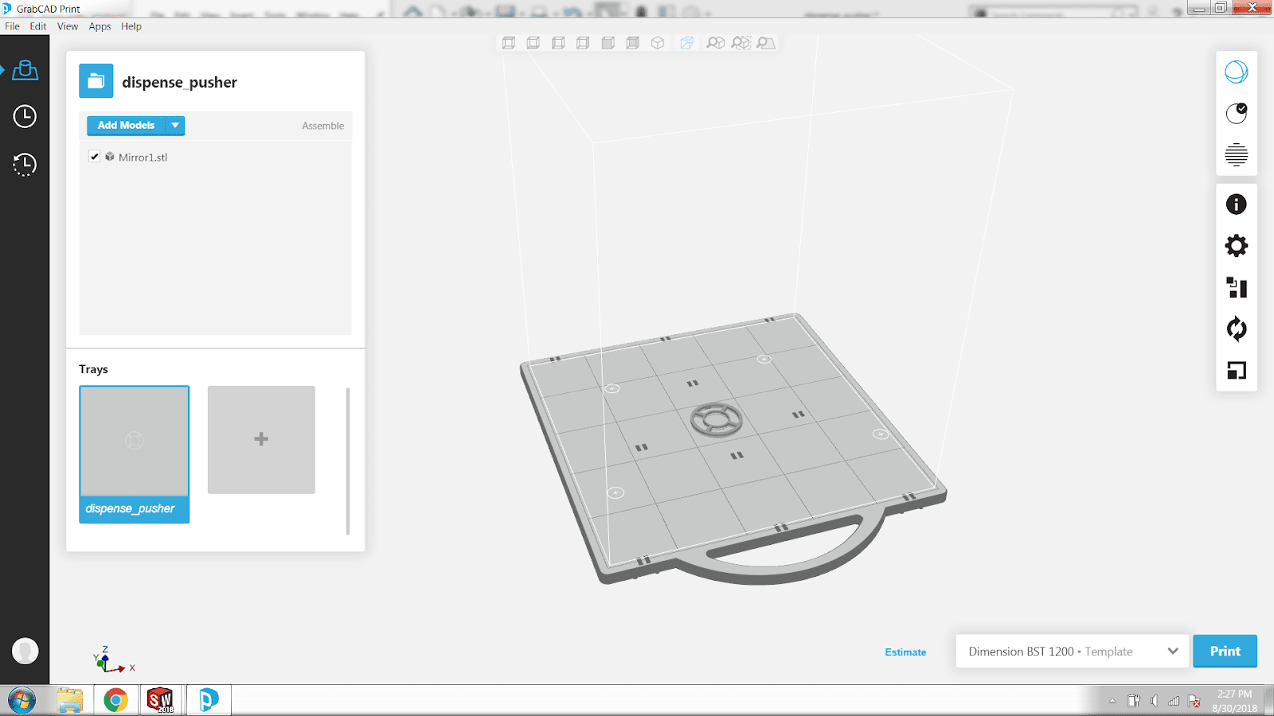The image size is (1274, 716).
Task: Click the blue Print button
Action: pyautogui.click(x=1225, y=652)
